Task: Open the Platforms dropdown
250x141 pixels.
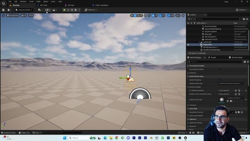Action: click(x=91, y=10)
